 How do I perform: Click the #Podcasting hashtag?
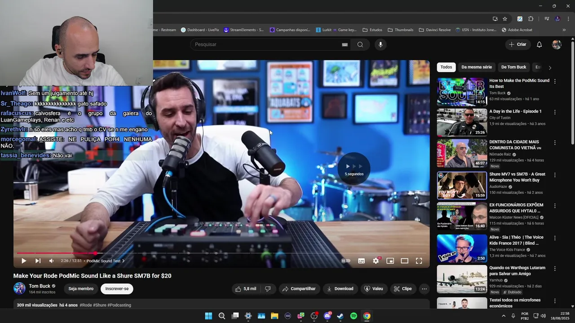(x=119, y=305)
